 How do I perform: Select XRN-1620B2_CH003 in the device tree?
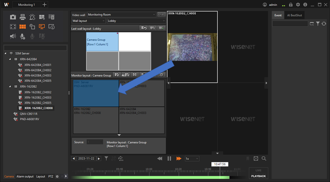38,97
